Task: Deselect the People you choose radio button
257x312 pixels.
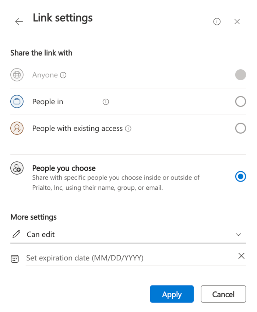Action: 240,176
